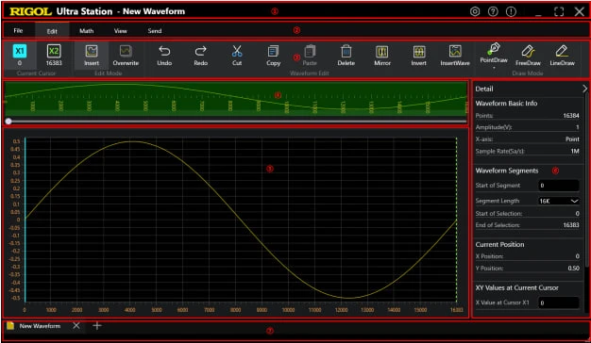
Task: Switch to Insert edit mode
Action: tap(92, 56)
